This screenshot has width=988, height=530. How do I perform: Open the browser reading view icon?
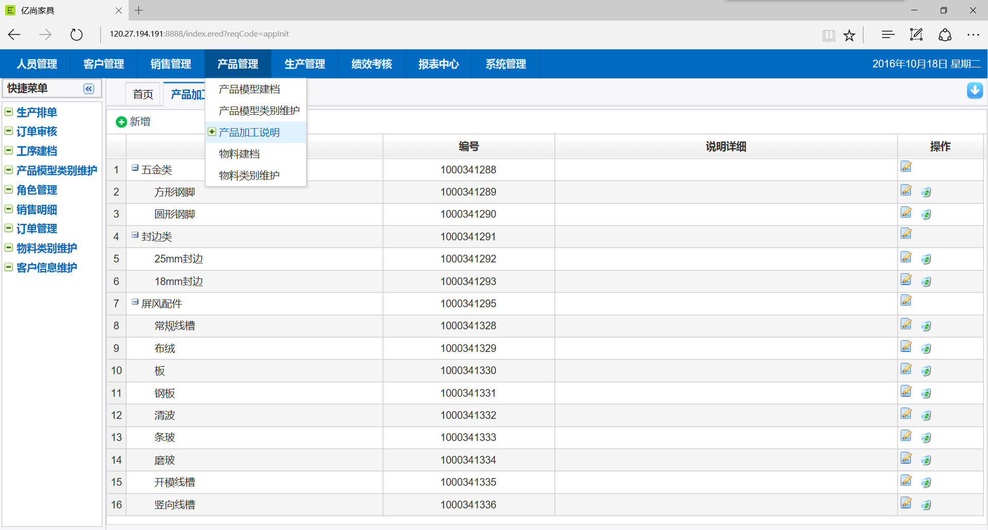pyautogui.click(x=828, y=35)
